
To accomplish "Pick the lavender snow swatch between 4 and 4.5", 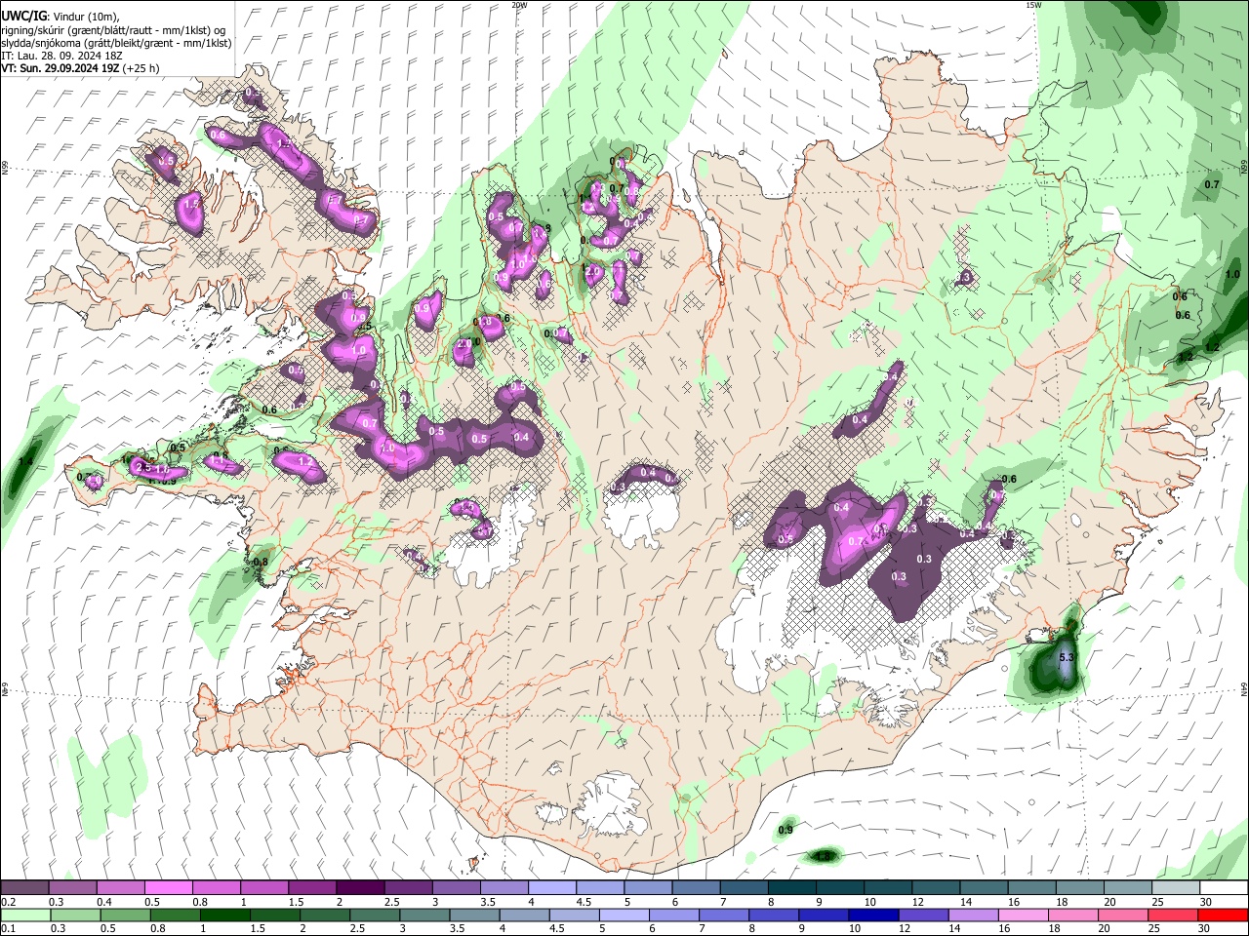I will click(552, 888).
